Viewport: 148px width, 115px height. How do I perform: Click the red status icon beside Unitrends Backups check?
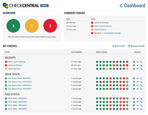coord(6,65)
